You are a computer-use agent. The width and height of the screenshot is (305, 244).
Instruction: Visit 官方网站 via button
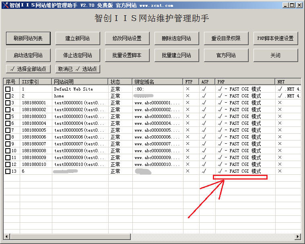[226, 55]
